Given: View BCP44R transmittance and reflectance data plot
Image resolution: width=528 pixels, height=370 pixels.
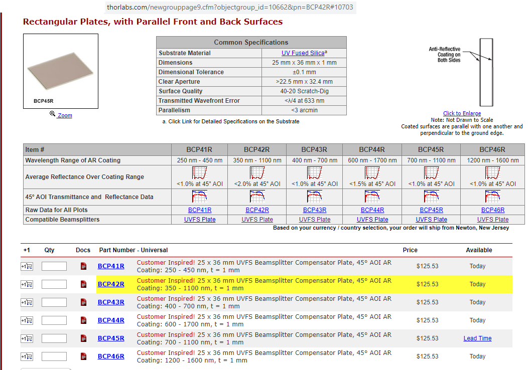Looking at the screenshot, I should coord(372,197).
